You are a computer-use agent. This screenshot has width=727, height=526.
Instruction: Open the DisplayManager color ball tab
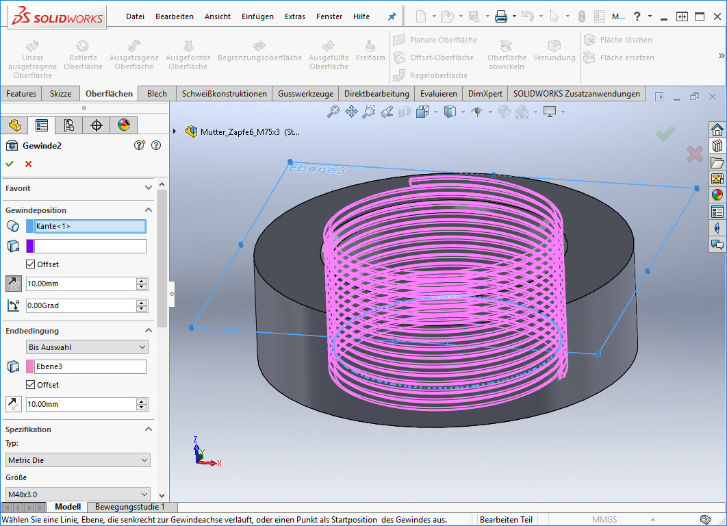(x=124, y=125)
